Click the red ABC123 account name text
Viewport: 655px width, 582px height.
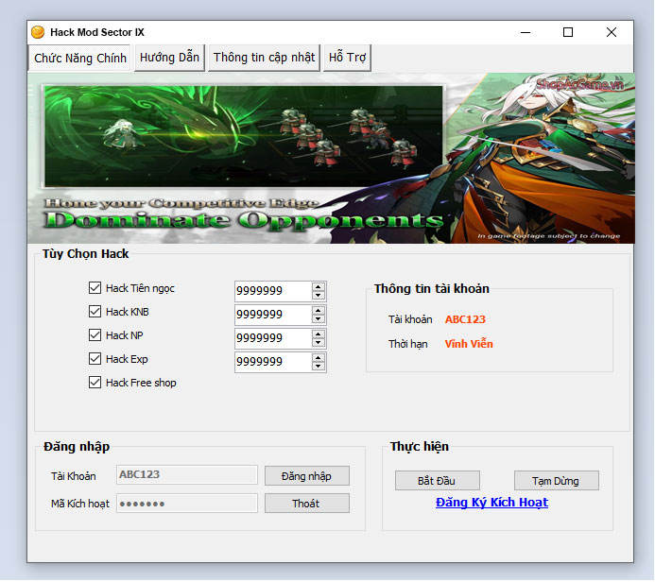pos(465,319)
